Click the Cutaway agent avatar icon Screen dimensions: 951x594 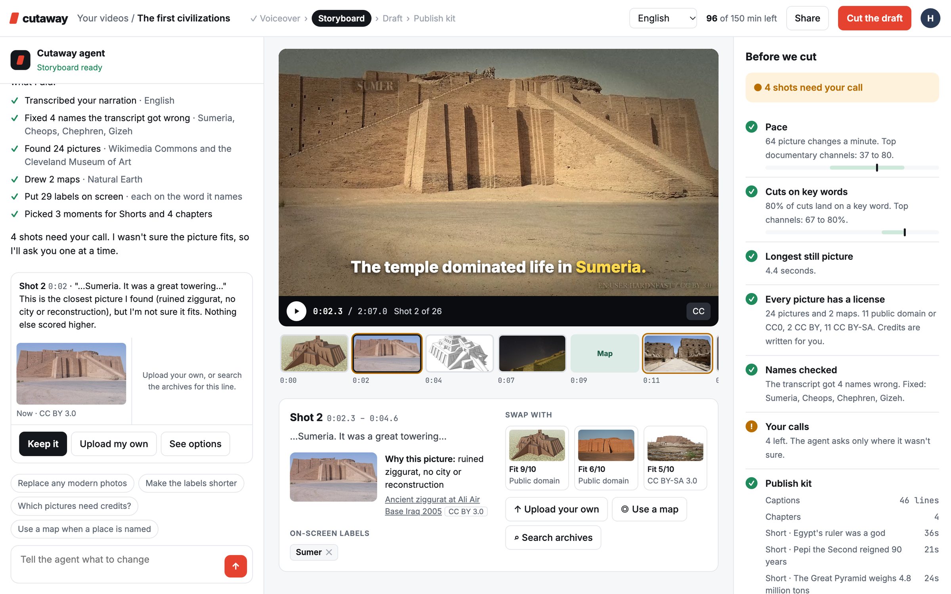(21, 60)
